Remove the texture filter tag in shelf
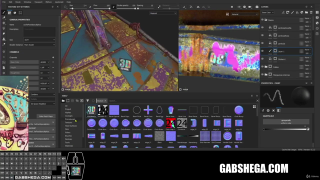This screenshot has height=180, width=320. click(x=105, y=101)
